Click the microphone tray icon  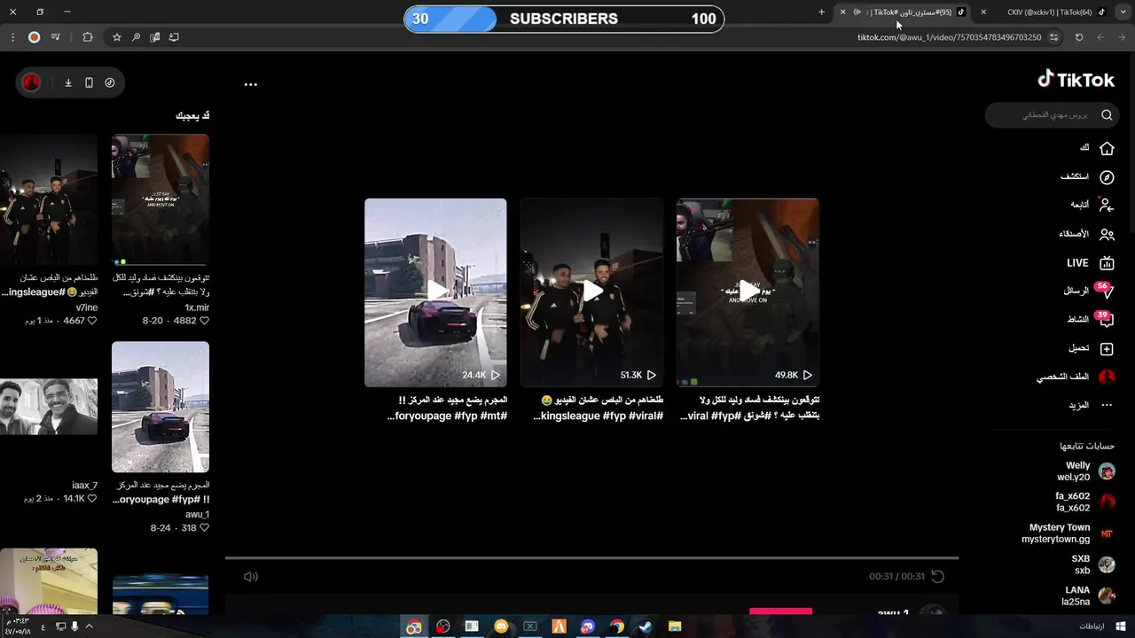point(74,626)
